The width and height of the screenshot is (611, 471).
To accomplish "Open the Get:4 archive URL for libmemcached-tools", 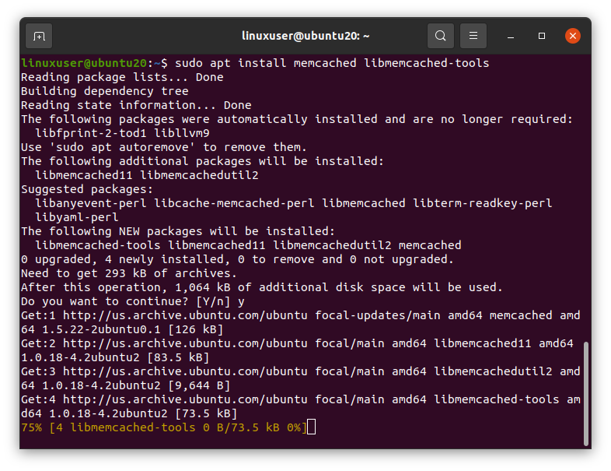I will pyautogui.click(x=185, y=399).
